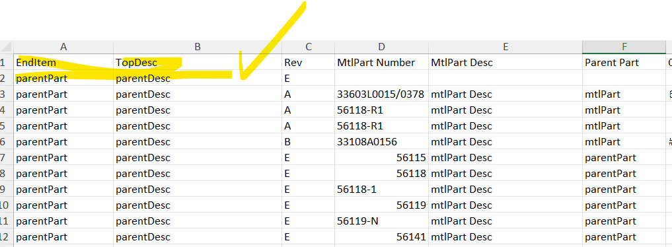Select cell containing 56115

(x=381, y=158)
